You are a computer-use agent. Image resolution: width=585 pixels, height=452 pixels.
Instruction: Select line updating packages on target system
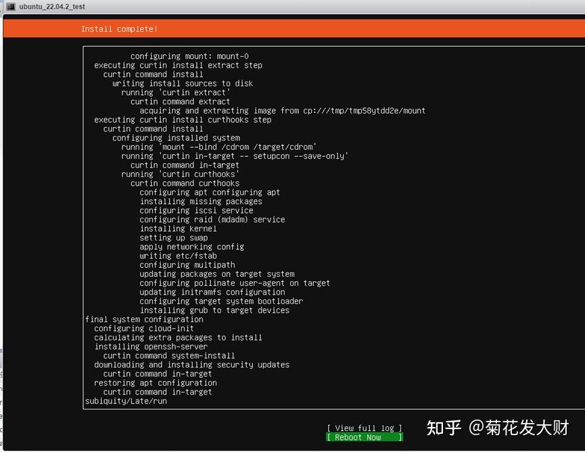point(217,274)
